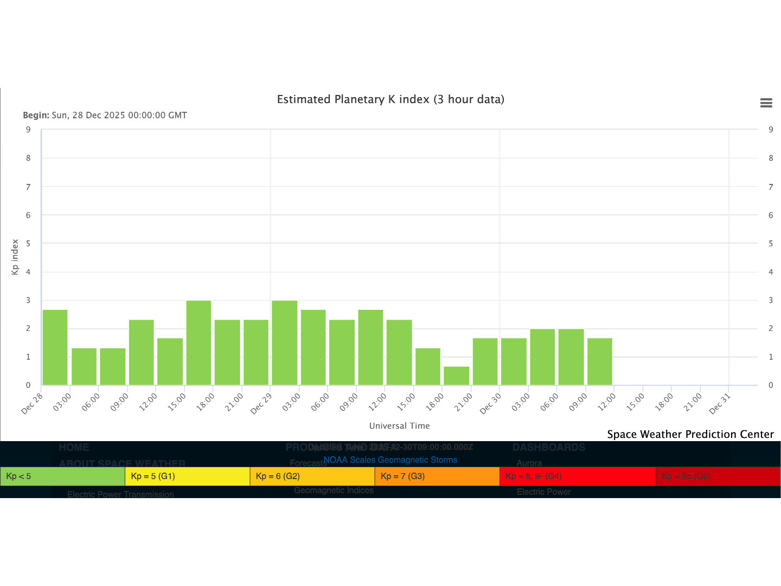The height and width of the screenshot is (586, 781).
Task: Select the yellow Kp = 5 (G1) swatch
Action: pos(187,476)
